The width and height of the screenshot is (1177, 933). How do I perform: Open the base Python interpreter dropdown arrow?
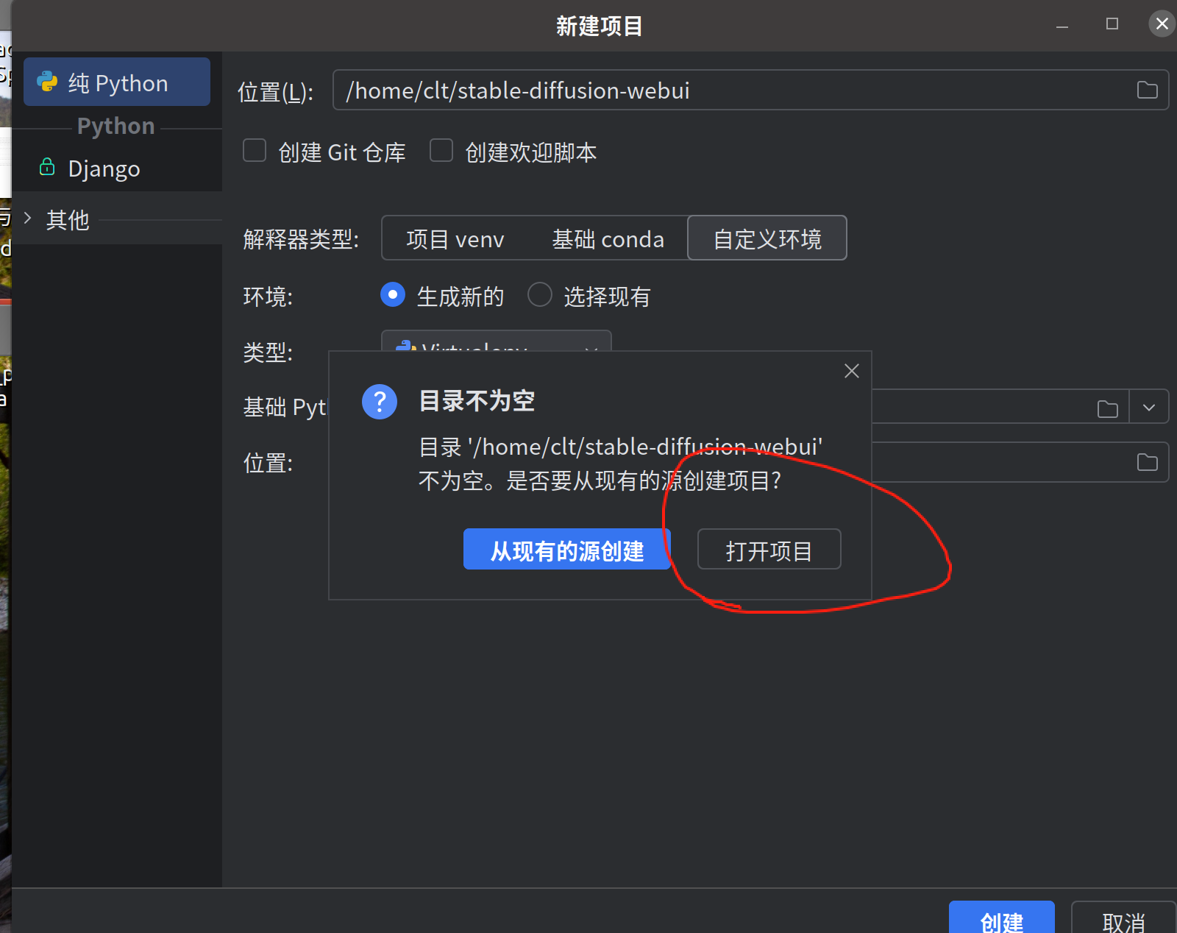[1148, 407]
